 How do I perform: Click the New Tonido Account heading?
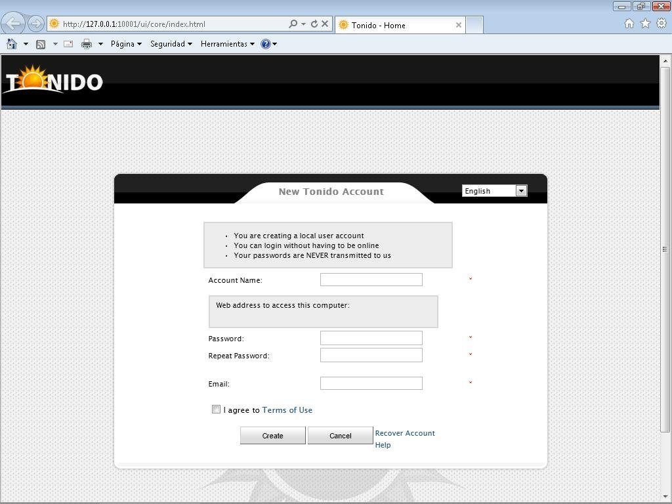[331, 192]
